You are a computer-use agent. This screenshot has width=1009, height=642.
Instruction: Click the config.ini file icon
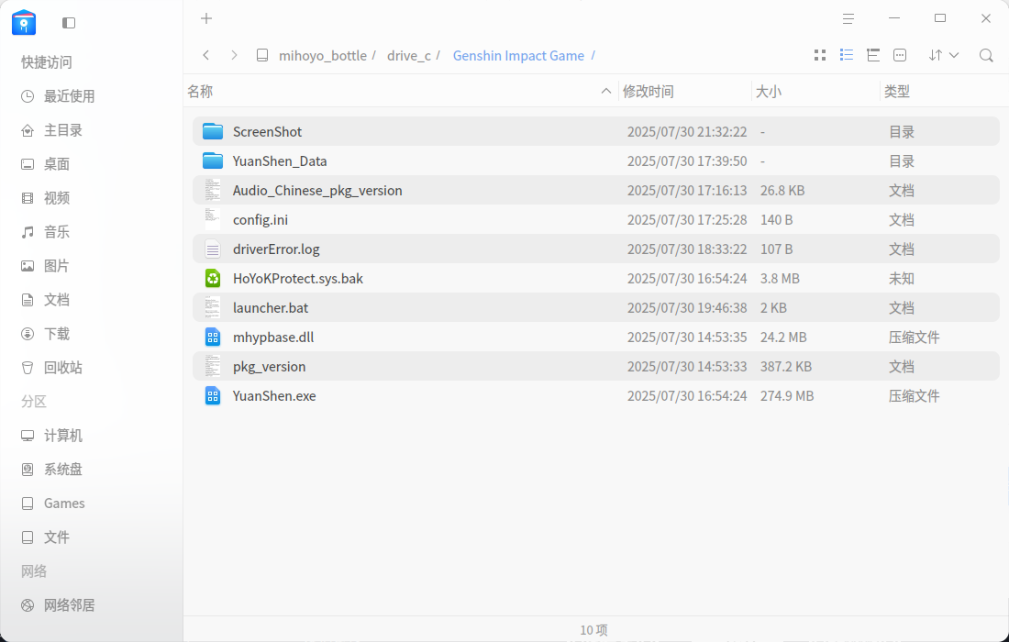(x=213, y=219)
